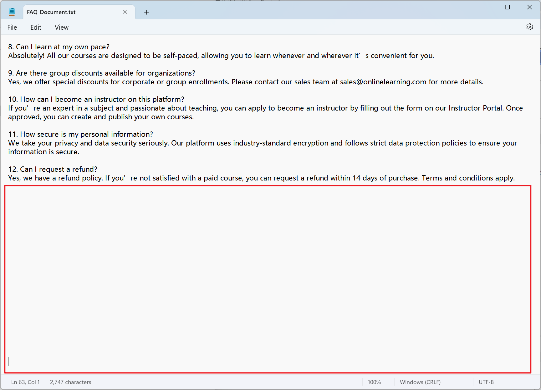Image resolution: width=541 pixels, height=390 pixels.
Task: Open the Edit menu
Action: pyautogui.click(x=36, y=27)
